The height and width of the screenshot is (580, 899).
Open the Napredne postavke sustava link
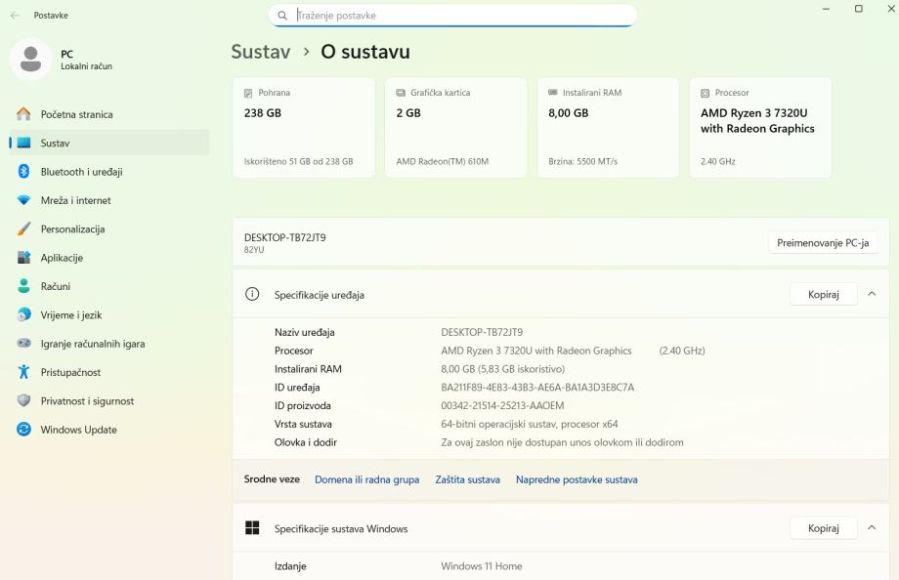tap(577, 479)
